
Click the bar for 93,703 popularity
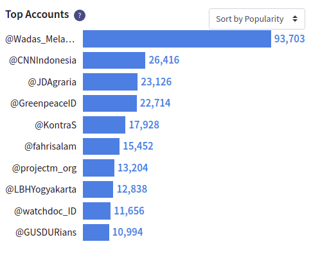pos(177,39)
